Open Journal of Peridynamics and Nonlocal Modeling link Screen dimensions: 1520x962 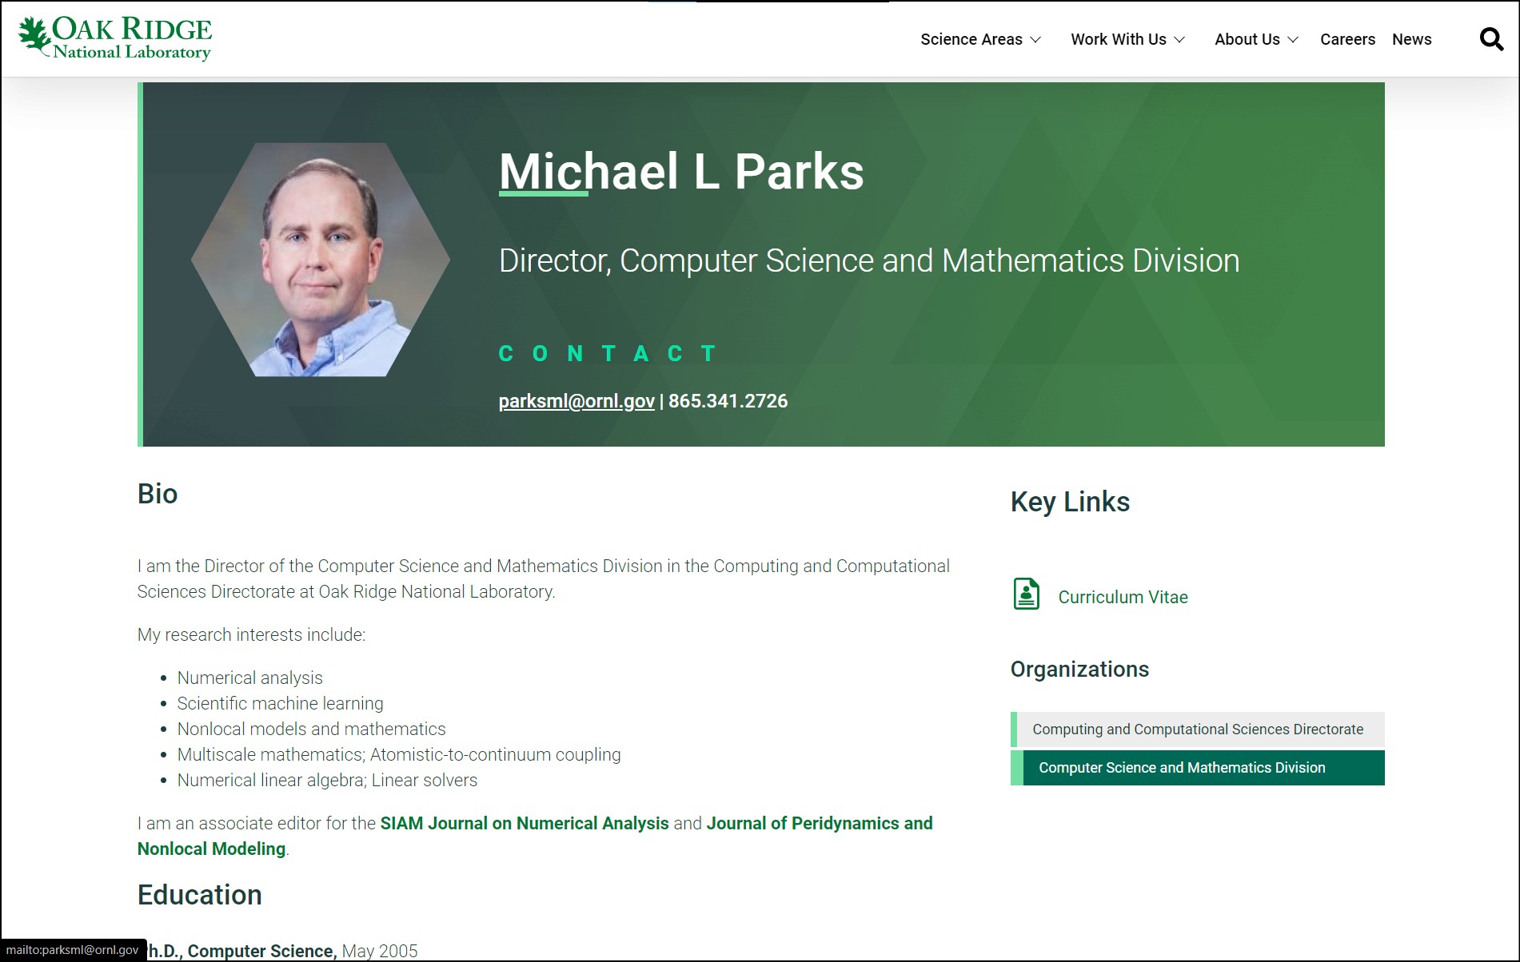click(x=819, y=823)
